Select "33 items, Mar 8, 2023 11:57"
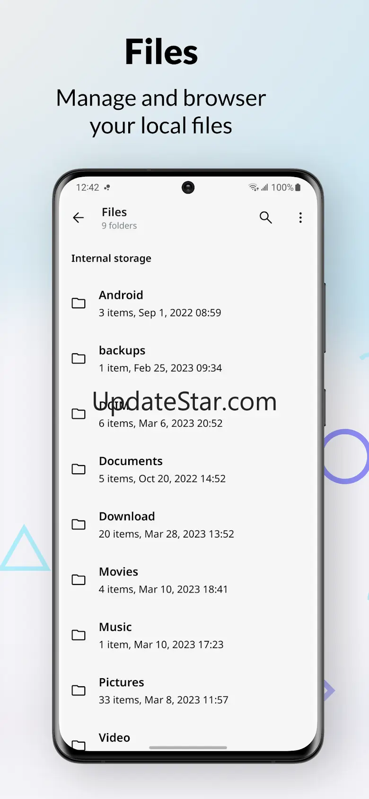This screenshot has width=369, height=799. pyautogui.click(x=164, y=700)
